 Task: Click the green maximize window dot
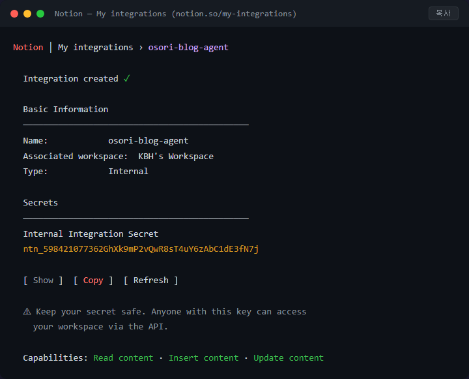point(40,14)
